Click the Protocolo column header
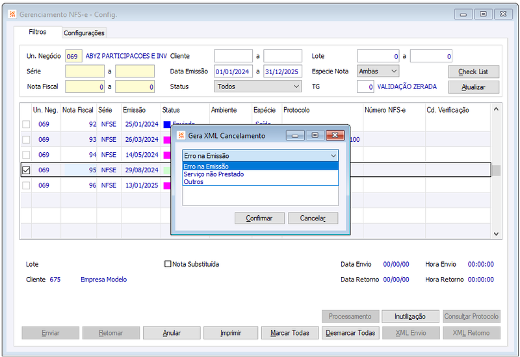Screen dimensions: 520x357 (x=296, y=110)
